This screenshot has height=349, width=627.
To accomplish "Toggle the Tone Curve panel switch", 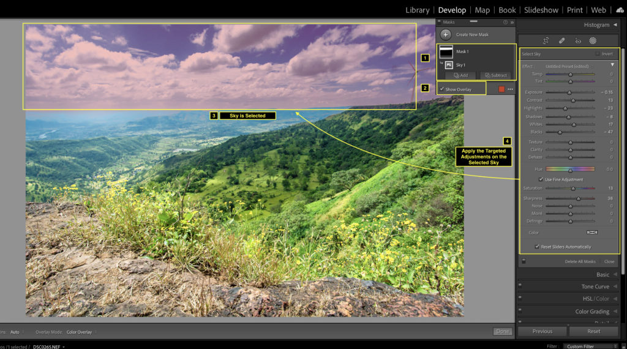I will click(520, 285).
